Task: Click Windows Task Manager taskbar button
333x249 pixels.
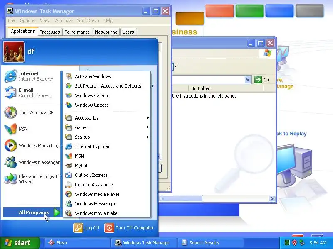Action: pyautogui.click(x=144, y=243)
